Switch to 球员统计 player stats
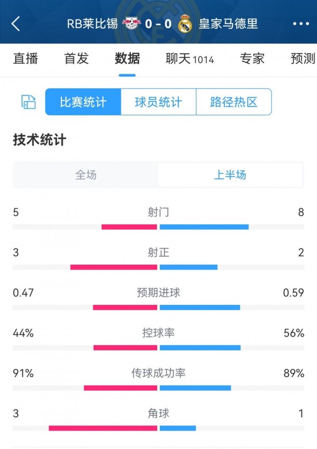317x449 pixels. click(158, 102)
